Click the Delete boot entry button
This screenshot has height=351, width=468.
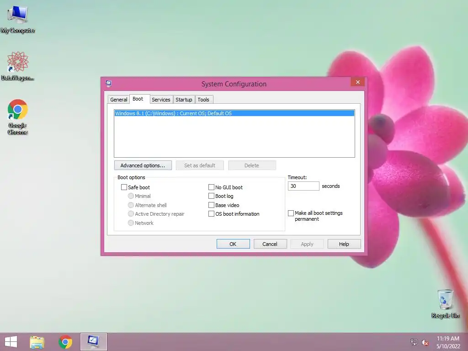(x=252, y=165)
